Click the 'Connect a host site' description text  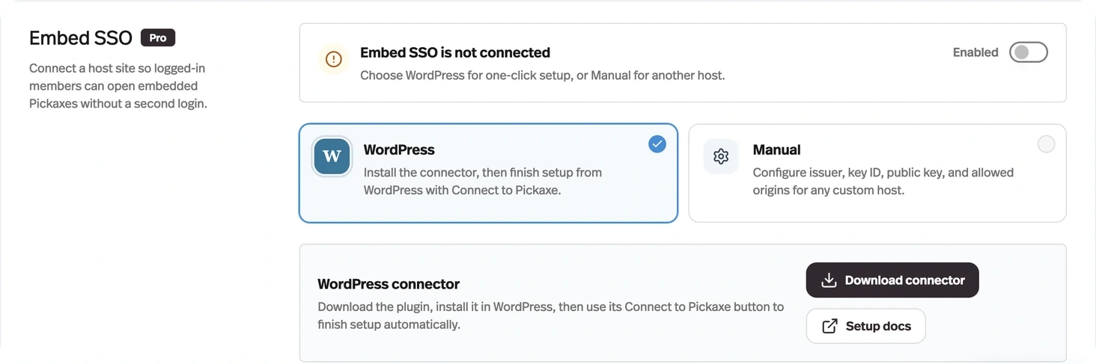click(118, 86)
